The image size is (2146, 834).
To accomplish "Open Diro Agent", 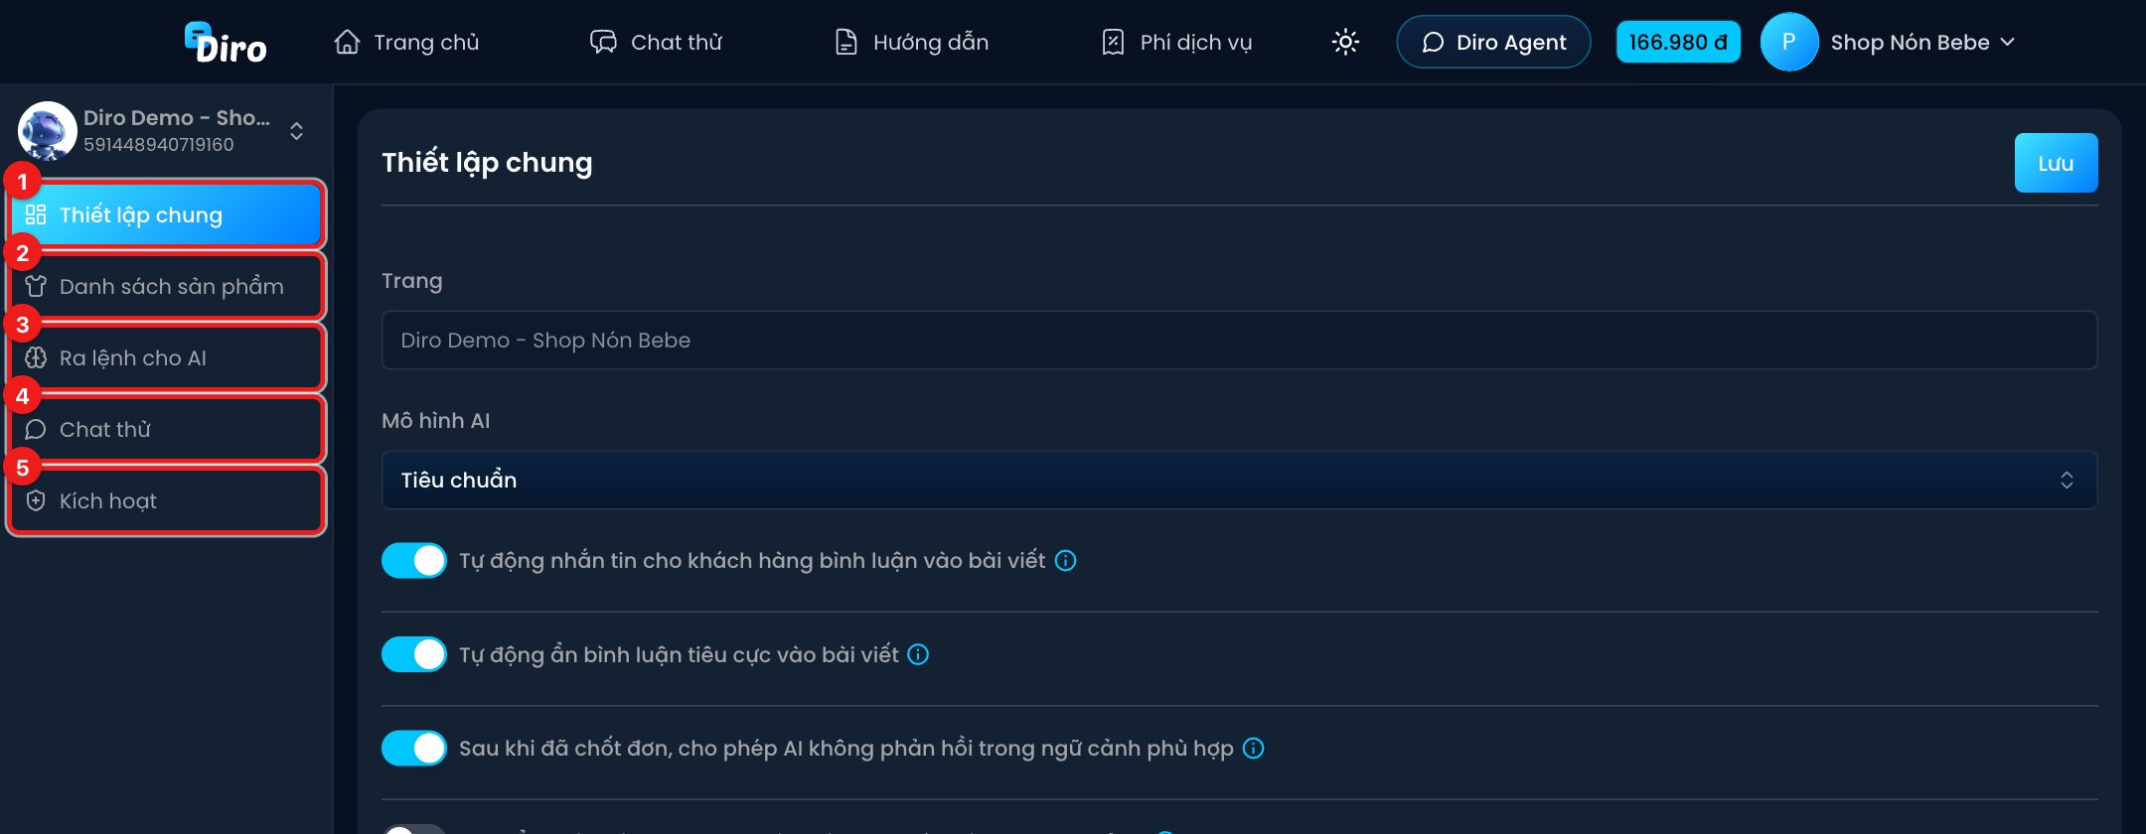I will pyautogui.click(x=1493, y=42).
